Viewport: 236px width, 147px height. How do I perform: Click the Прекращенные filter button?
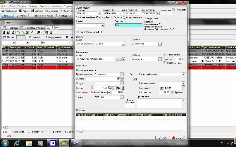pyautogui.click(x=54, y=37)
